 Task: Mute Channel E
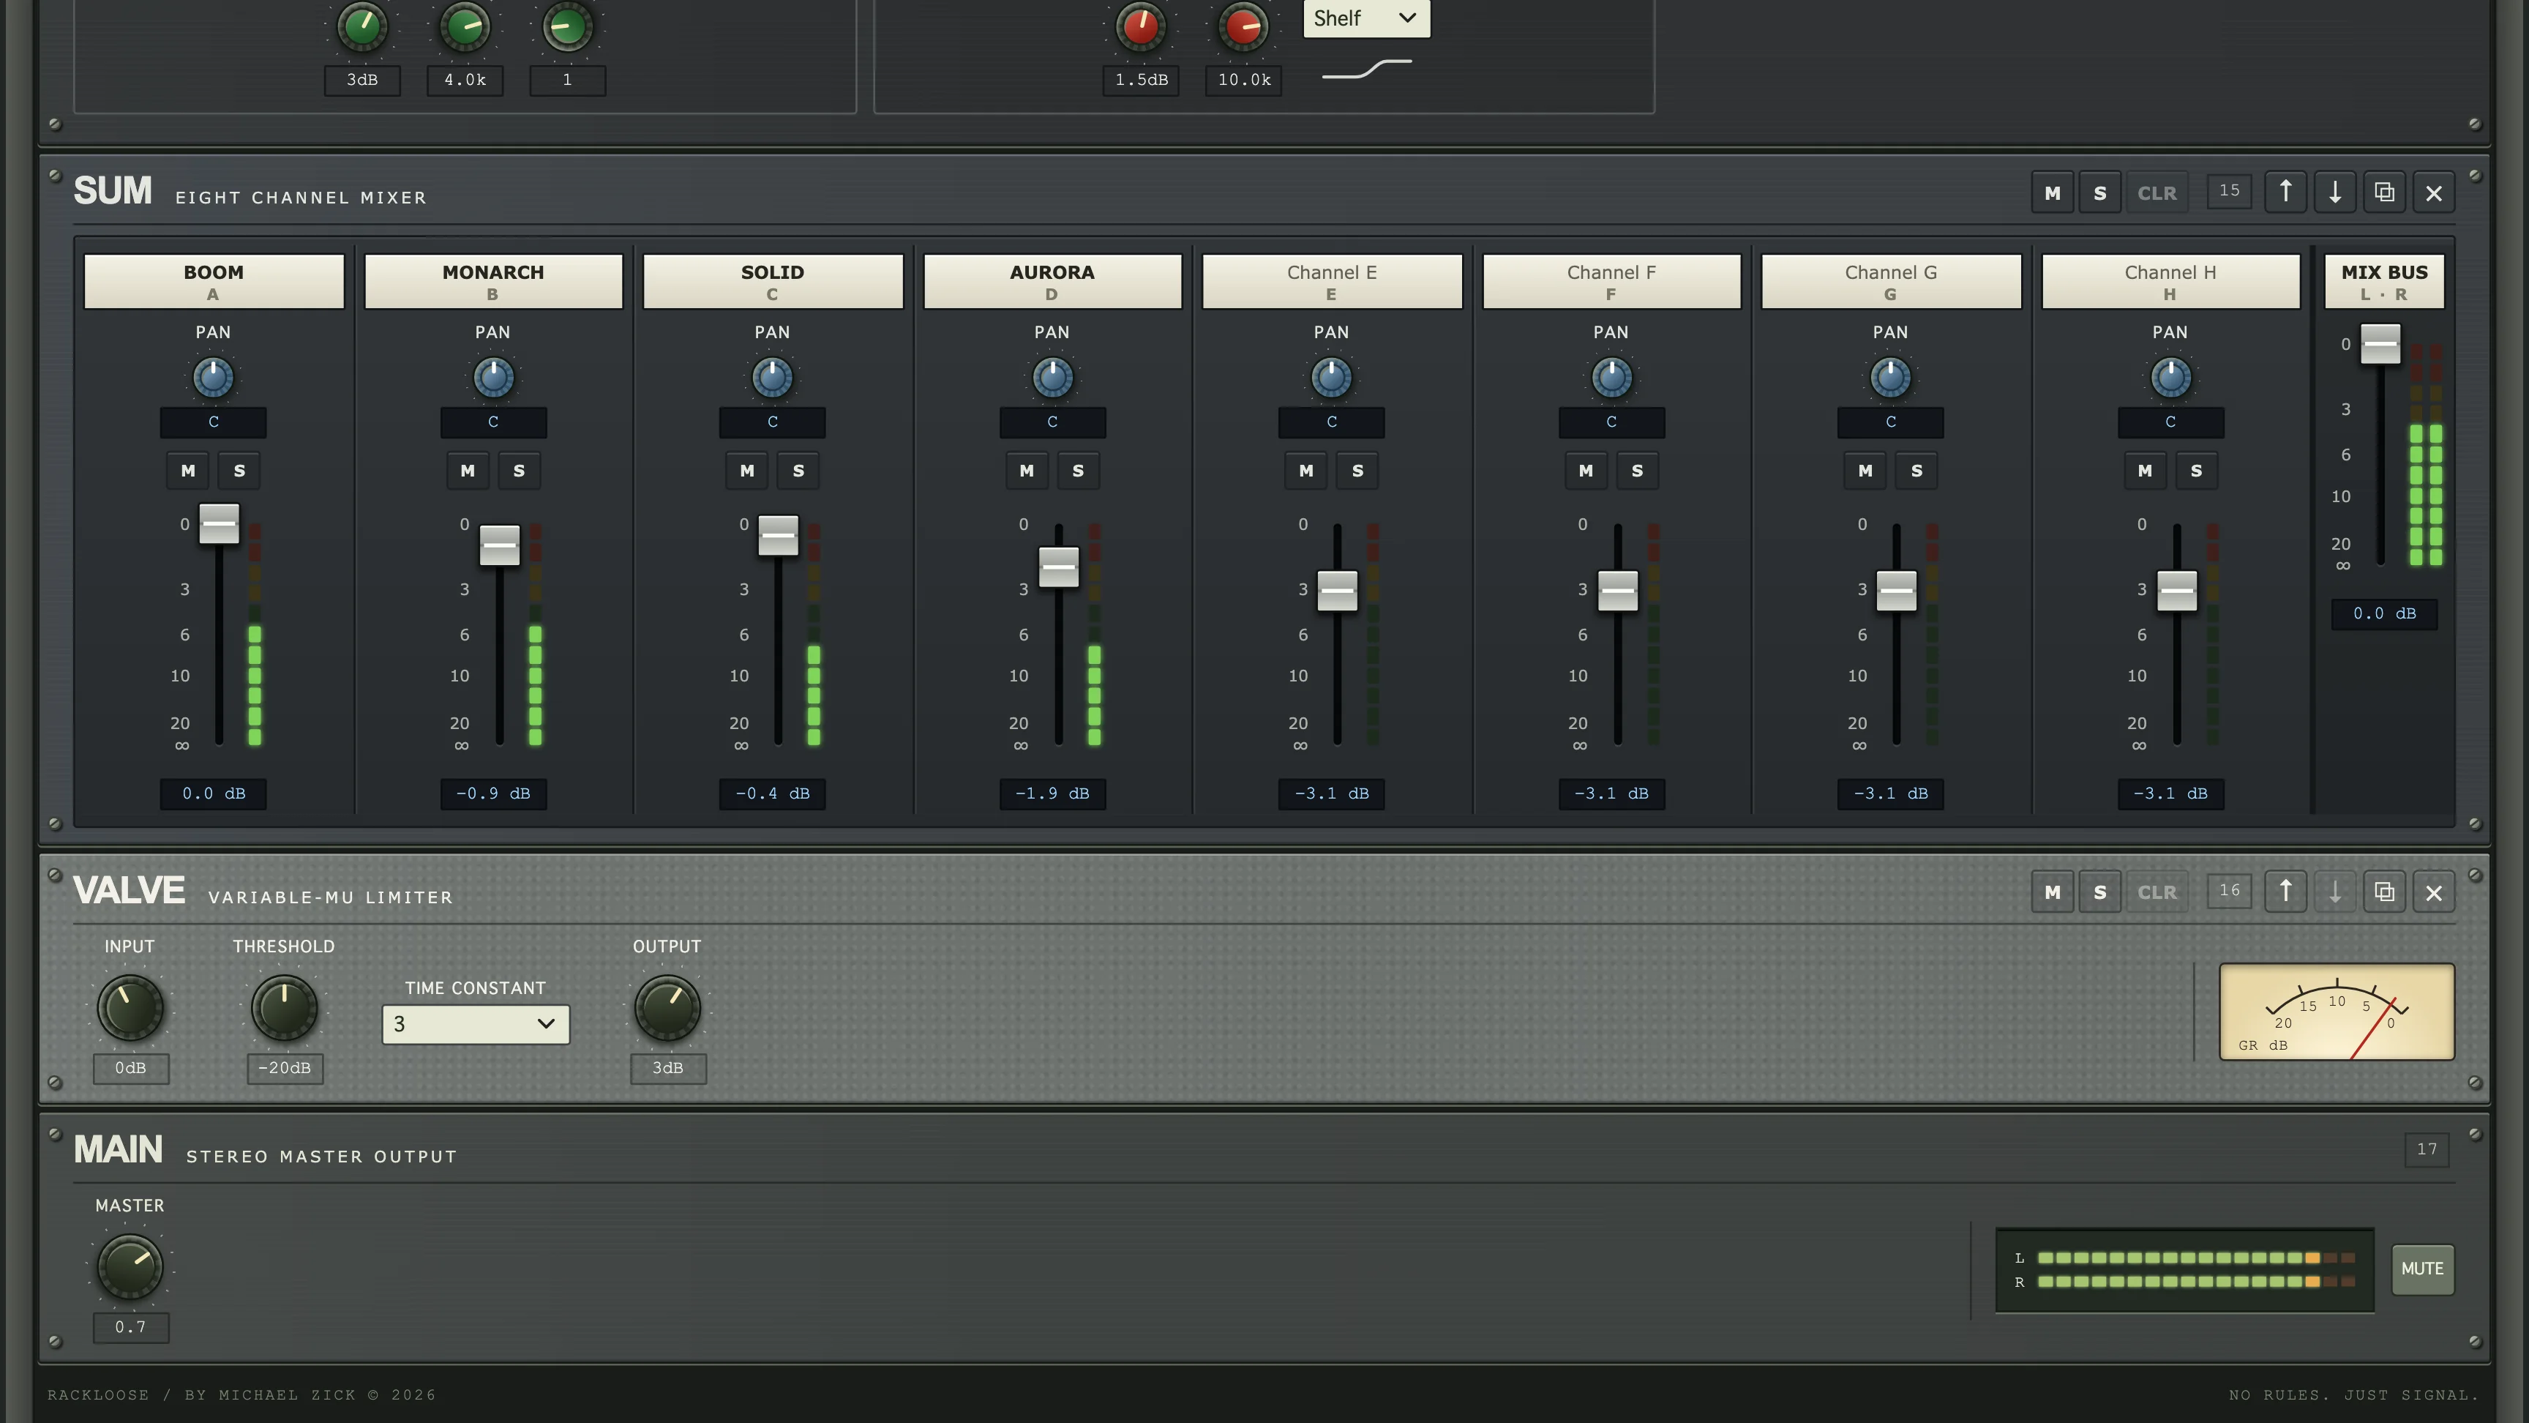pos(1305,471)
